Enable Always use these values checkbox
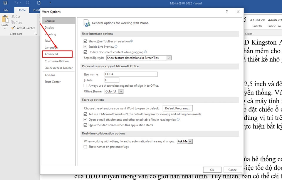Image resolution: width=282 pixels, height=180 pixels. 85,86
